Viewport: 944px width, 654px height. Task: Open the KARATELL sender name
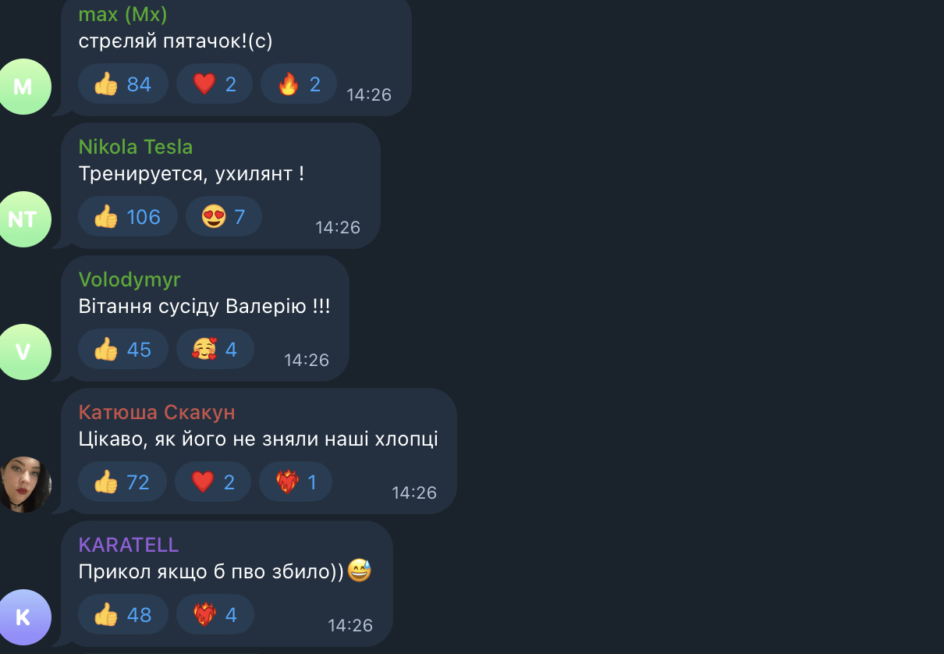(x=129, y=545)
